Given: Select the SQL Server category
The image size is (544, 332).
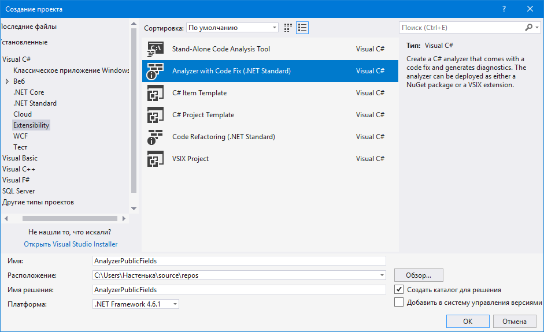Looking at the screenshot, I should [x=18, y=191].
